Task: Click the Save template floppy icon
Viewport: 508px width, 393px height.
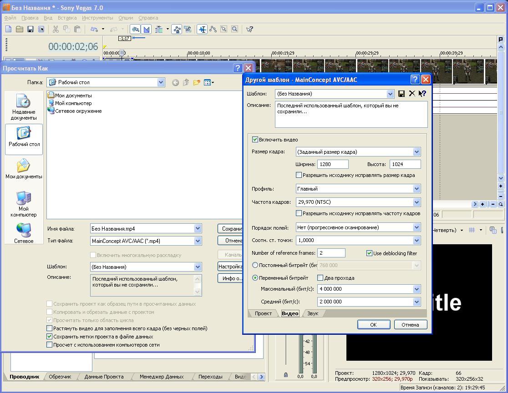Action: coord(401,94)
